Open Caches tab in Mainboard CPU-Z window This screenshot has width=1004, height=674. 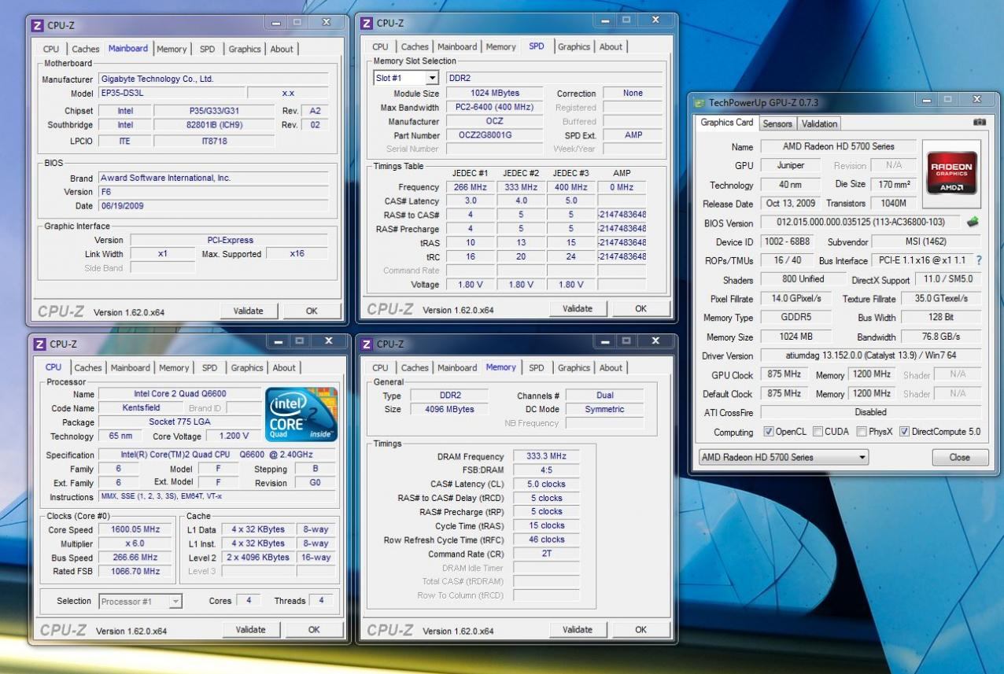(x=86, y=49)
